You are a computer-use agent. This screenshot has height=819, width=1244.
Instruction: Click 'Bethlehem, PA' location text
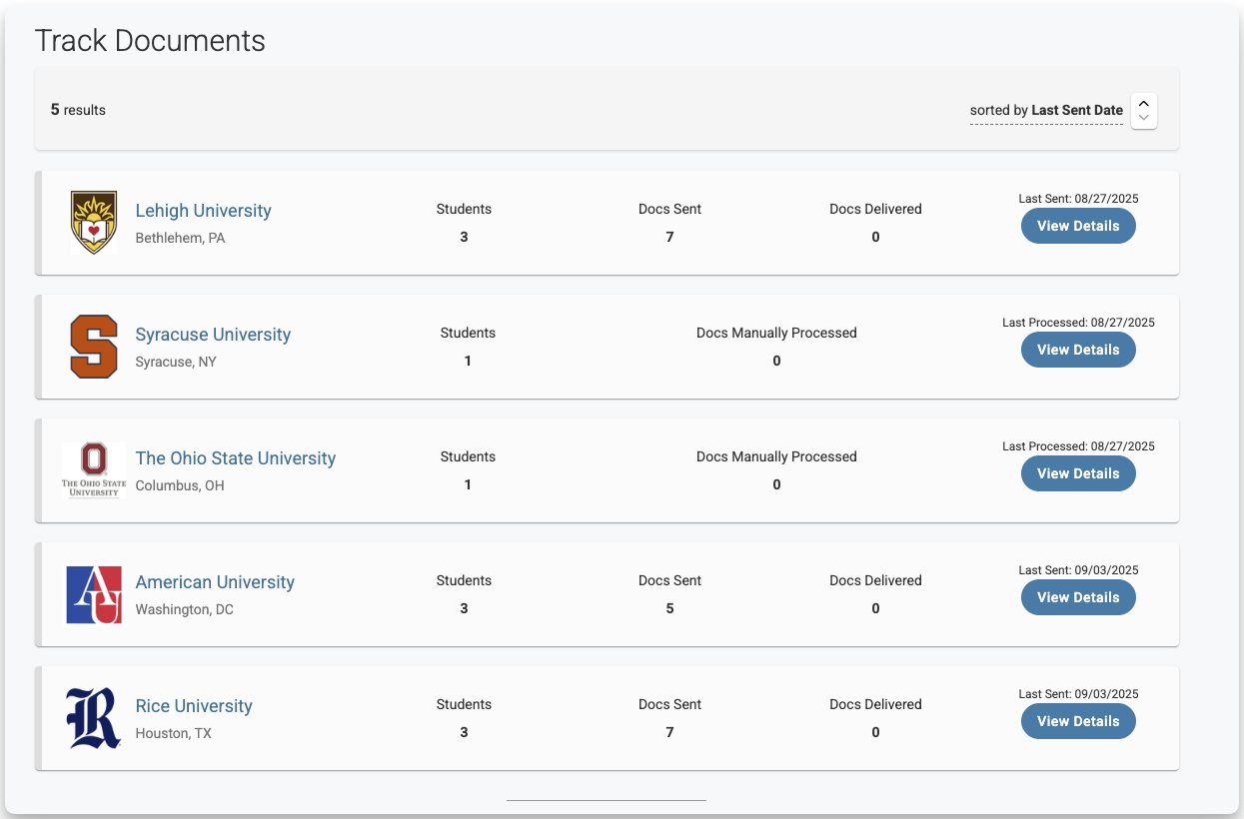(x=180, y=238)
